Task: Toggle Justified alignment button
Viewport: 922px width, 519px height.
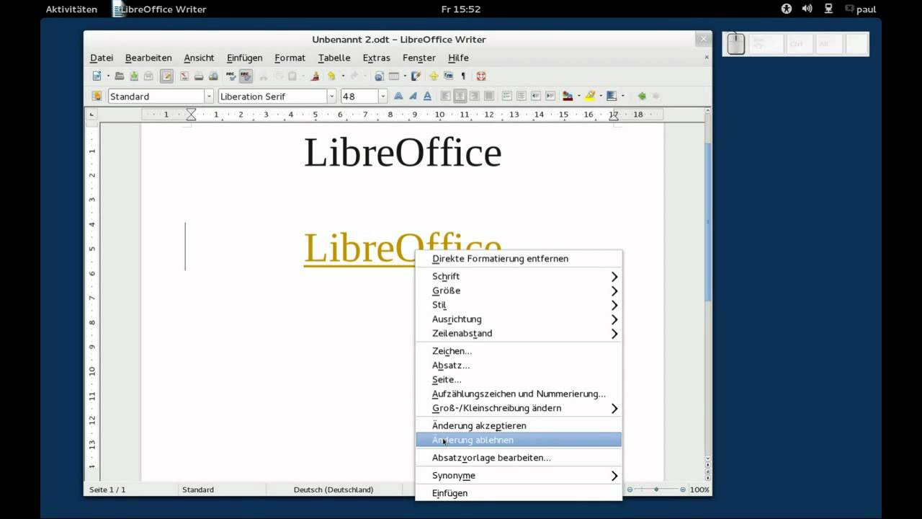Action: (489, 96)
